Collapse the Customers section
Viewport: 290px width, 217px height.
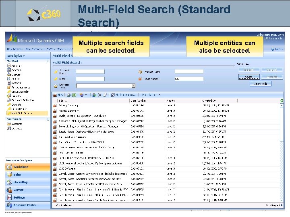point(48,120)
